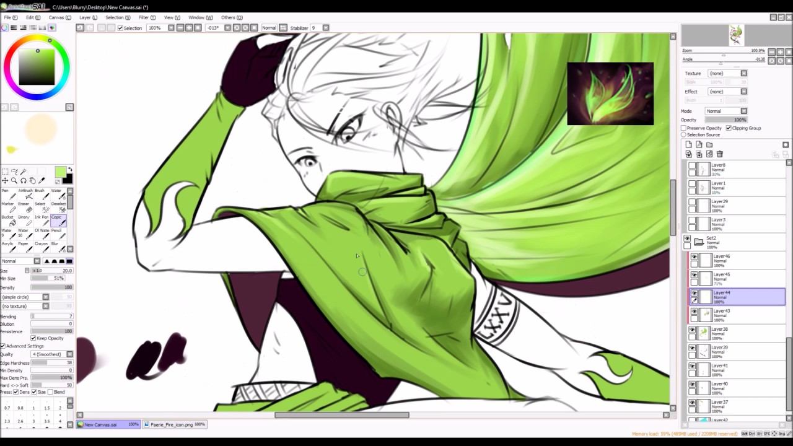Image resolution: width=793 pixels, height=446 pixels.
Task: Select the Brush tool
Action: 42,195
